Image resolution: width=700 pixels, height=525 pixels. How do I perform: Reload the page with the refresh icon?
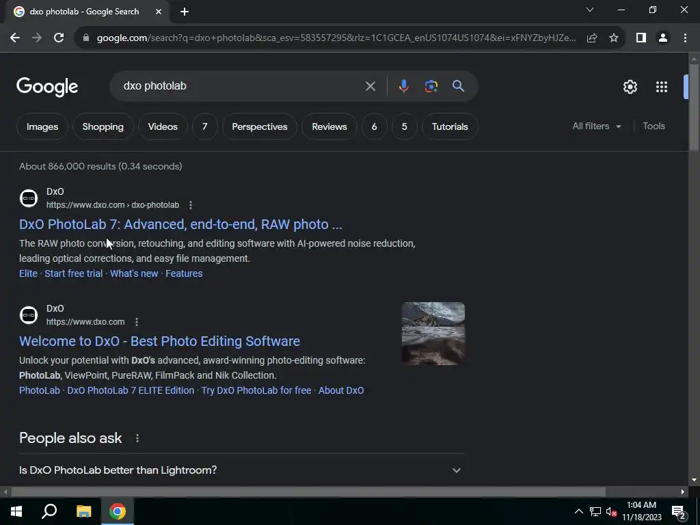[59, 38]
